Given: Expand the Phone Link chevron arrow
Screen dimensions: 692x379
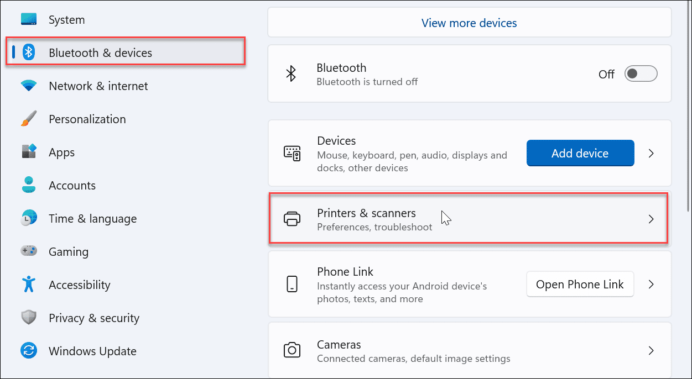Looking at the screenshot, I should click(651, 285).
